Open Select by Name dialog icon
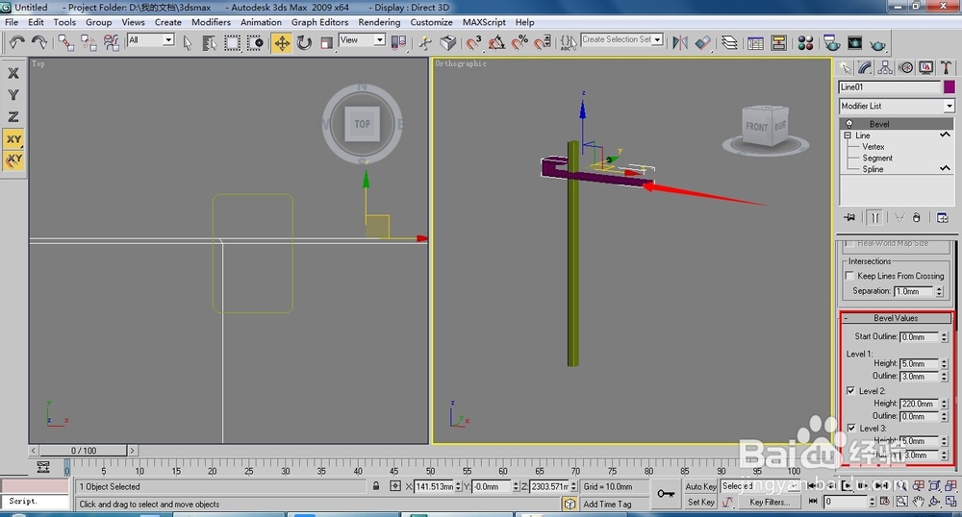The image size is (962, 517). click(209, 42)
